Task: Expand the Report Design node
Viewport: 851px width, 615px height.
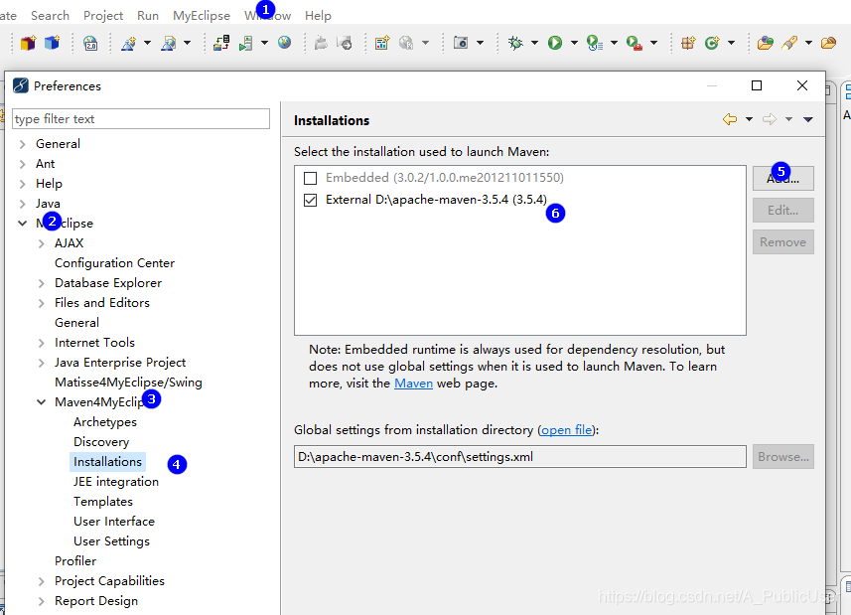Action: 42,601
